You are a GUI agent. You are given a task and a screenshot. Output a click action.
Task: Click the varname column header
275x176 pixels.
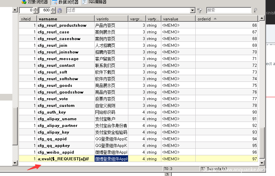[65, 19]
